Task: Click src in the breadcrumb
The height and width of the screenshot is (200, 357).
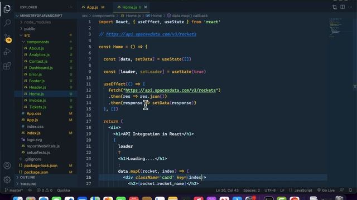Action: pyautogui.click(x=85, y=16)
